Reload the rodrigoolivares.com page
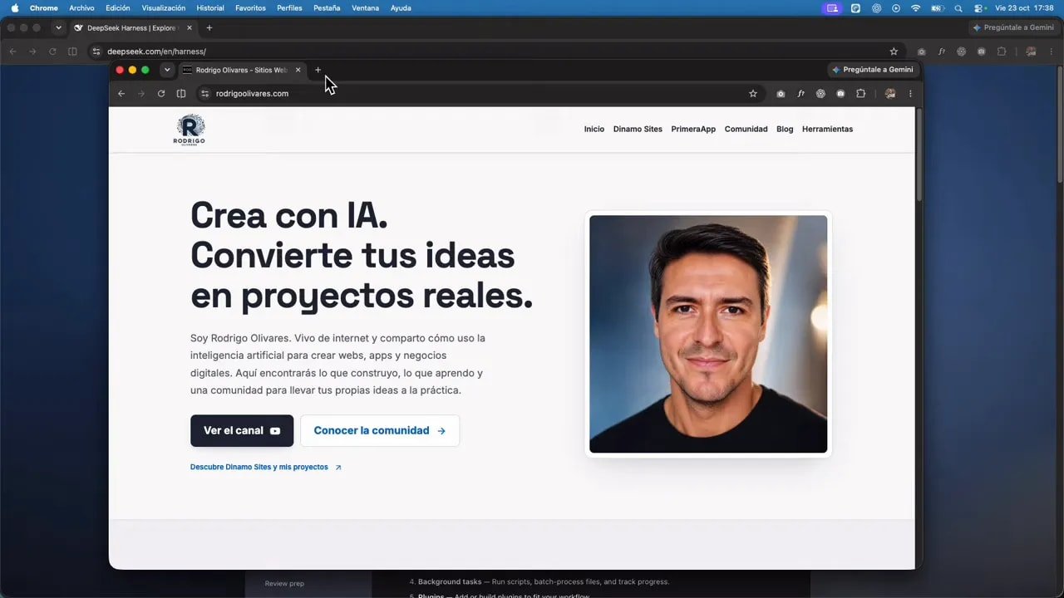This screenshot has height=598, width=1064. coord(161,94)
